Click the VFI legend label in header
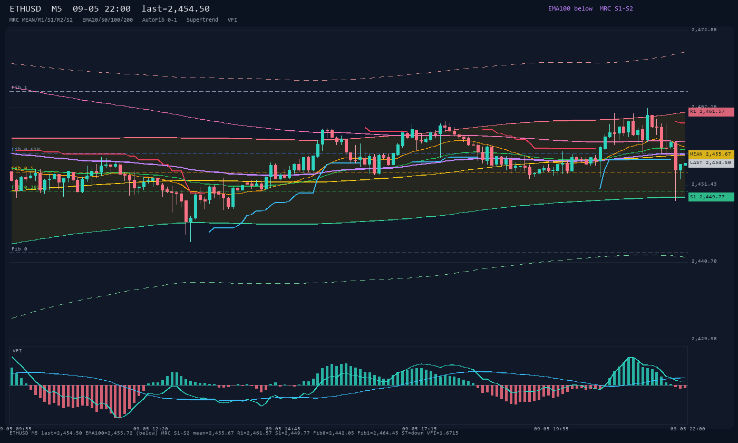The image size is (738, 443). coord(232,20)
